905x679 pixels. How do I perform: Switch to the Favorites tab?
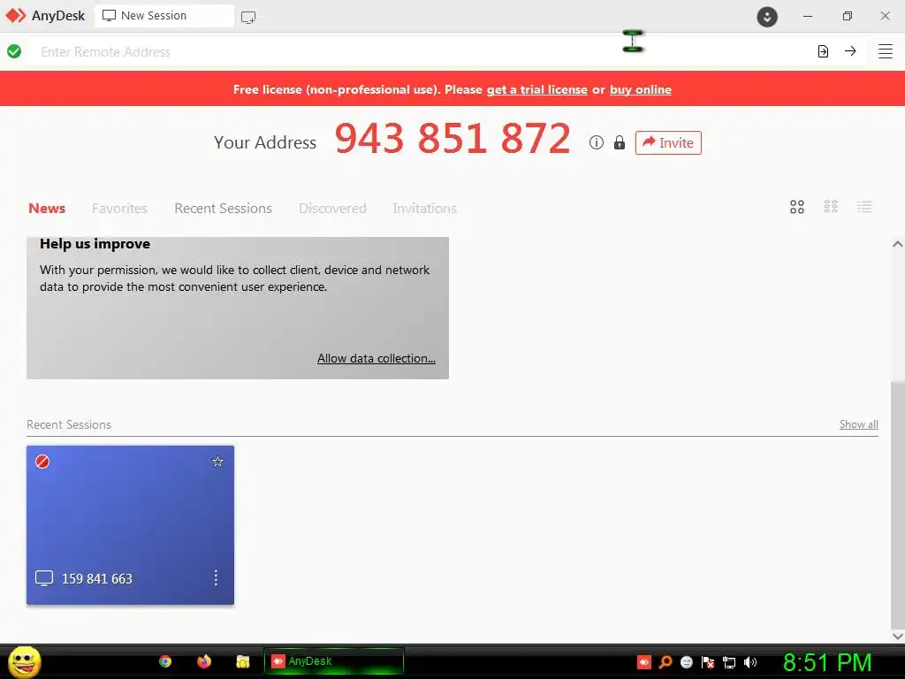(x=119, y=209)
